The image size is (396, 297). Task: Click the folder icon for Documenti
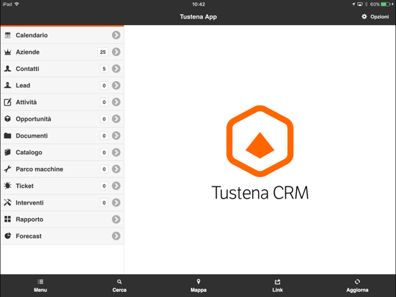click(x=8, y=136)
